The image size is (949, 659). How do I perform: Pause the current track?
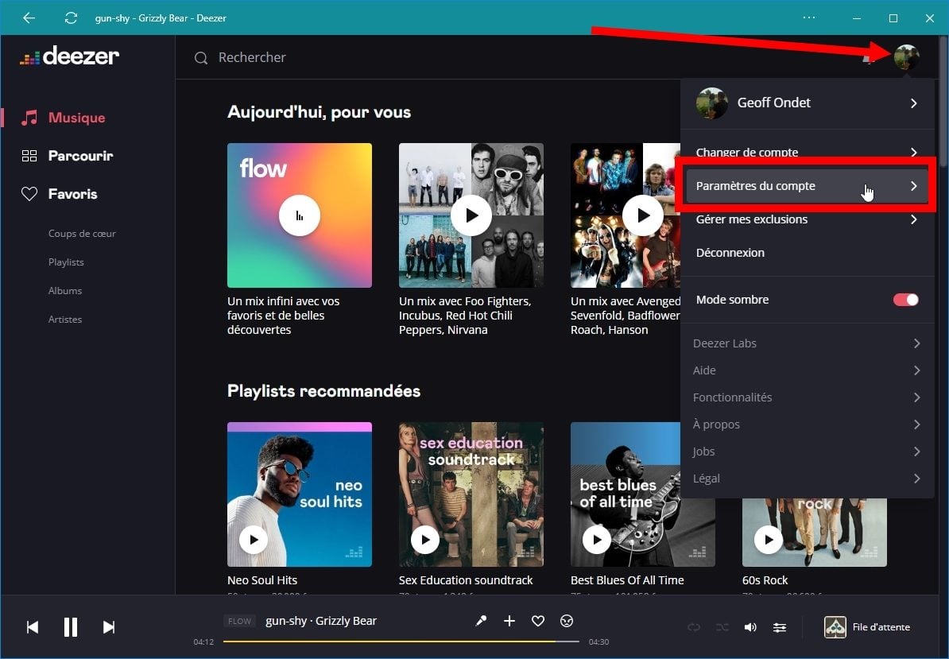[71, 627]
